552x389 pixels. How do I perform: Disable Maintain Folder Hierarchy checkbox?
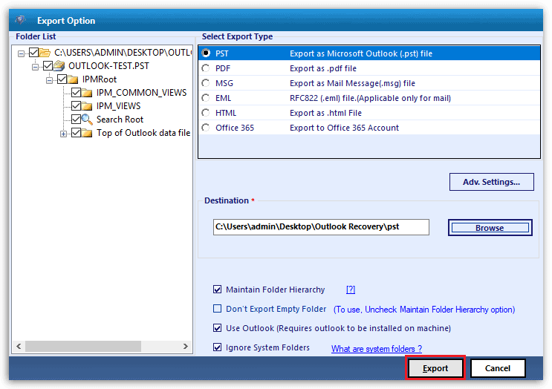[217, 290]
